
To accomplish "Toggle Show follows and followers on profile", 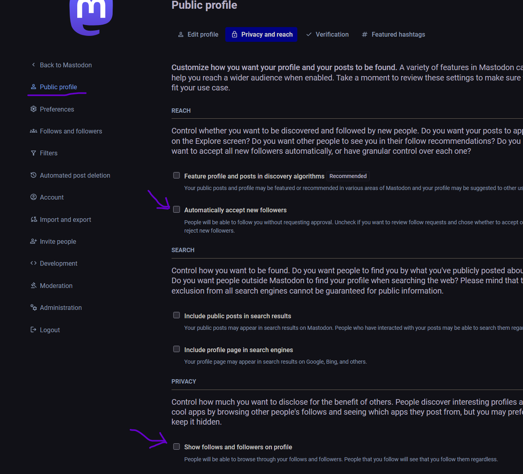I will (177, 447).
